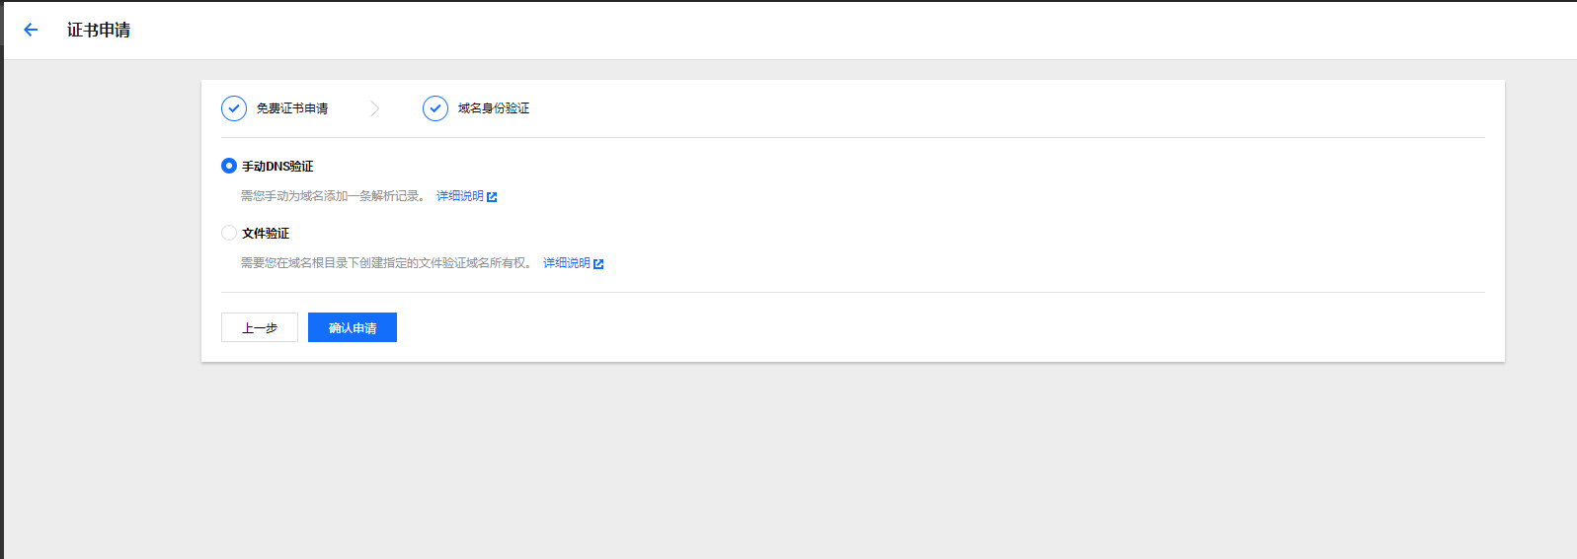Open 详细说明 link under 手动DNS验证
The width and height of the screenshot is (1577, 559).
[x=460, y=196]
